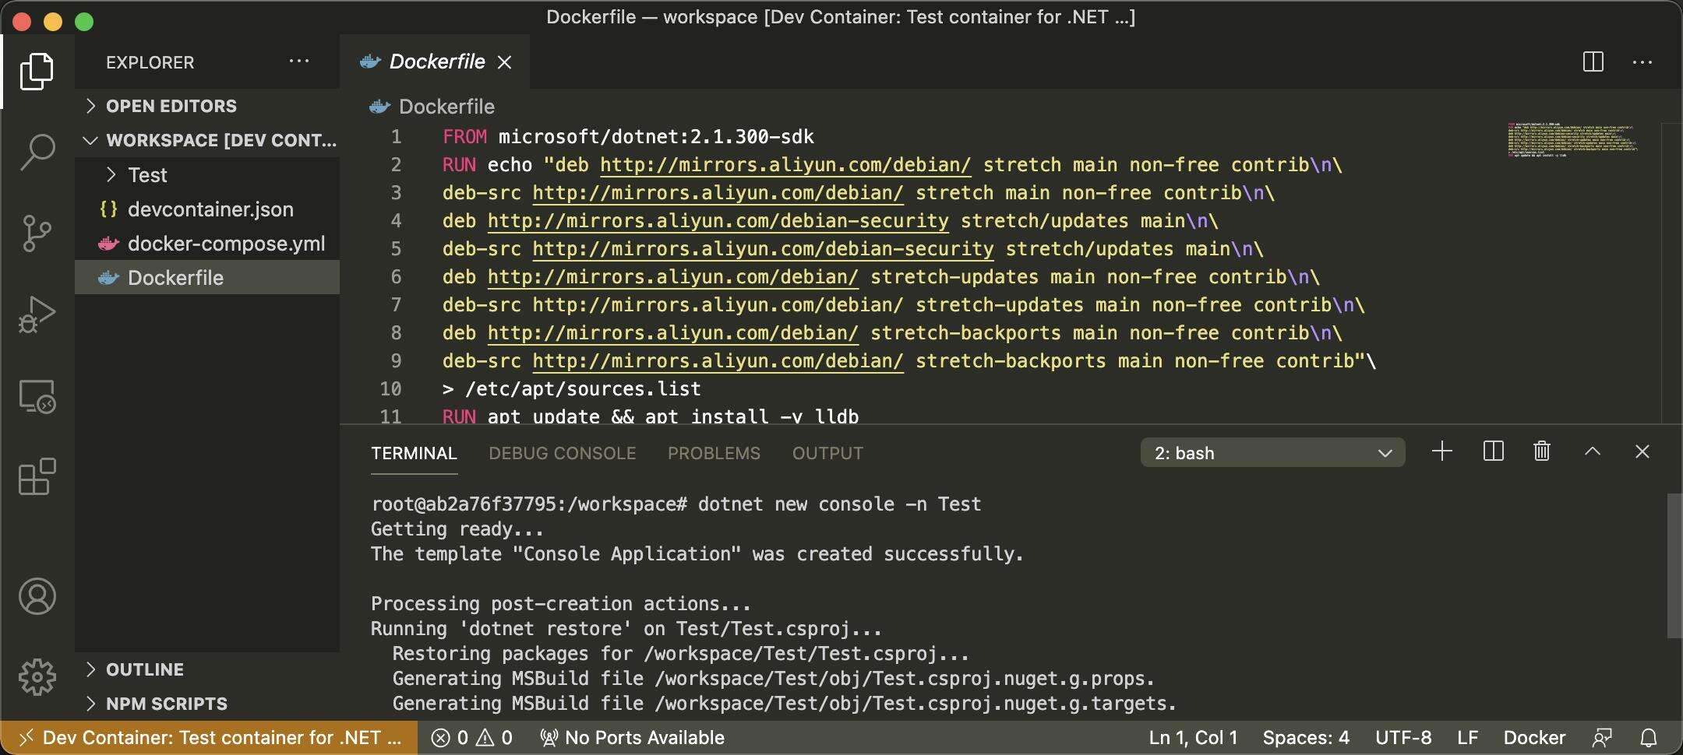Screen dimensions: 1683x755
Task: Create a new terminal with plus icon
Action: point(1442,451)
